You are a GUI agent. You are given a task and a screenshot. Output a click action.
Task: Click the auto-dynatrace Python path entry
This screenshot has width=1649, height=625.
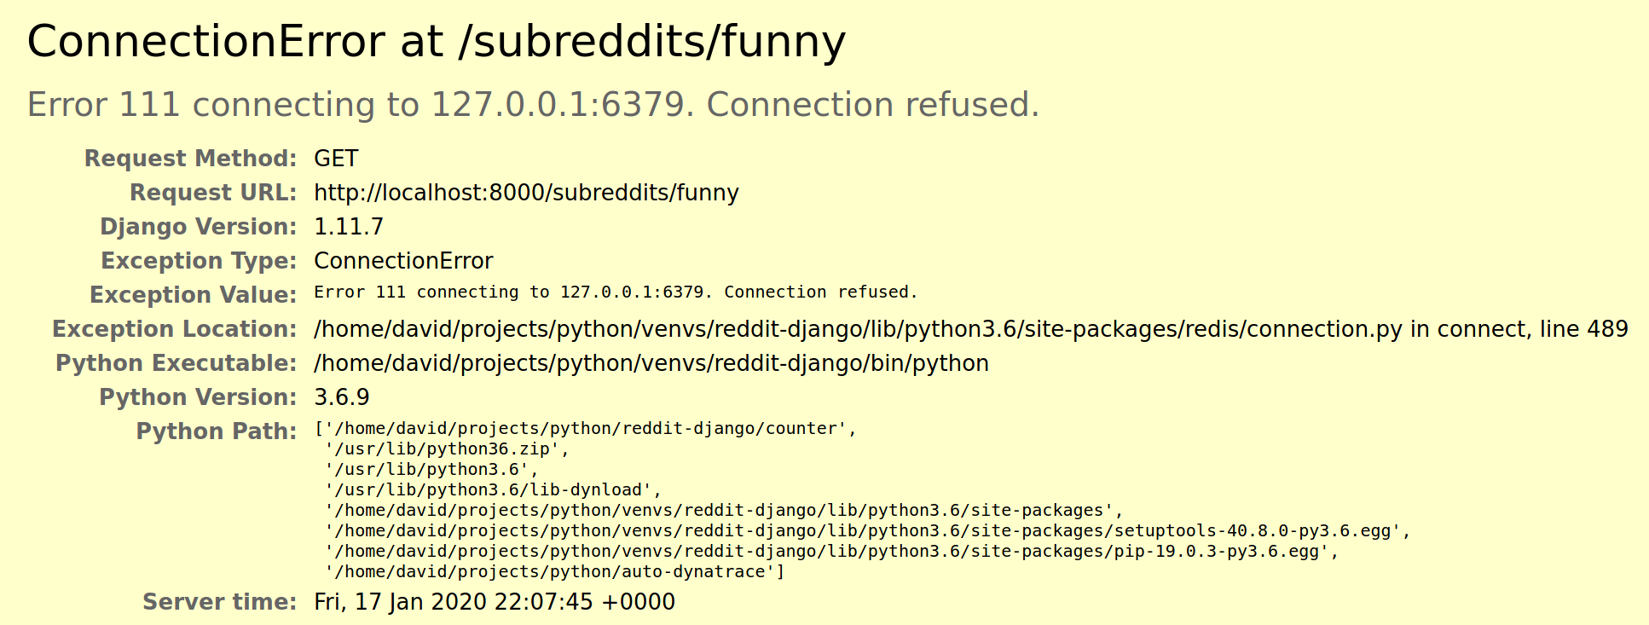tap(554, 572)
